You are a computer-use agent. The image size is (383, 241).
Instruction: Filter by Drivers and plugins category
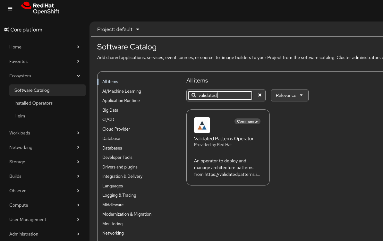120,167
